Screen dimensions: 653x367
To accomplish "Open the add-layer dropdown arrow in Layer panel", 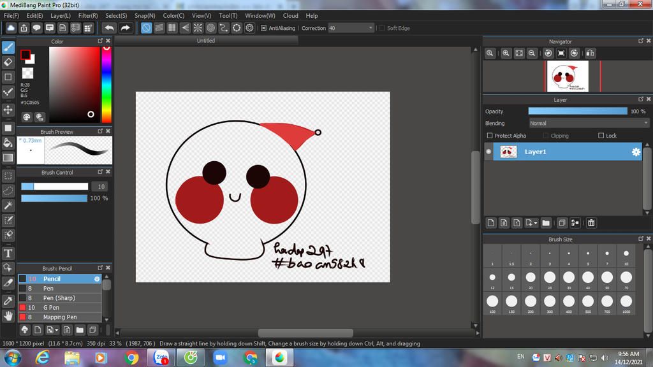I will tap(536, 223).
